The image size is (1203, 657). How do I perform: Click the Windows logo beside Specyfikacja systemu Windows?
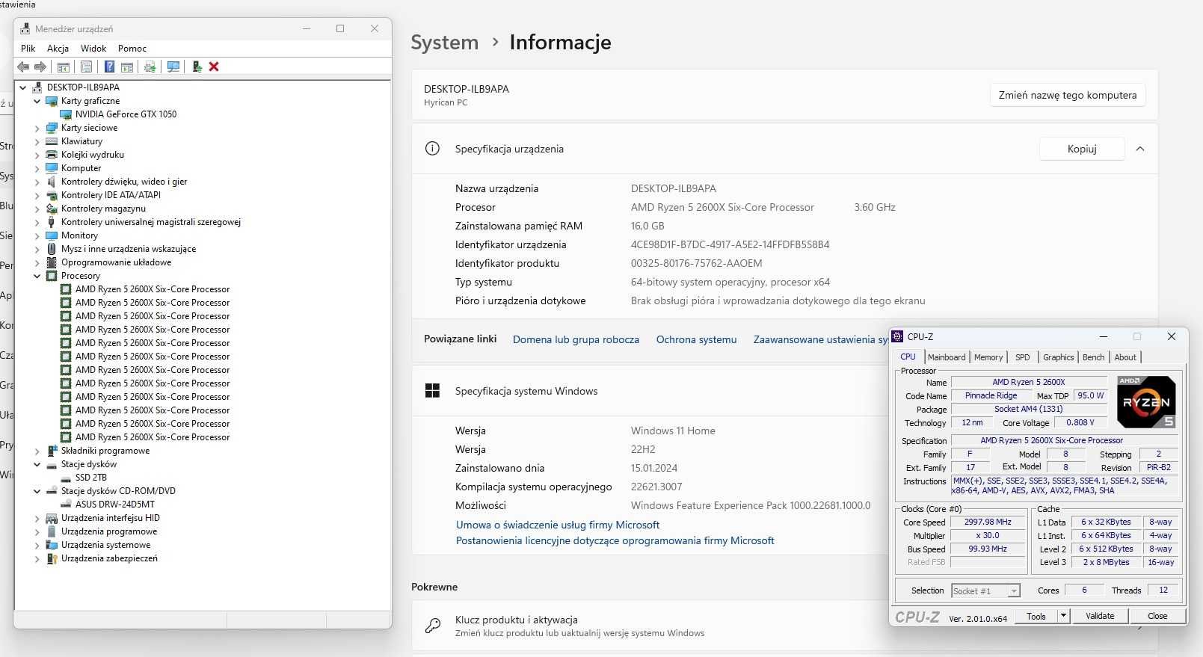pos(432,390)
